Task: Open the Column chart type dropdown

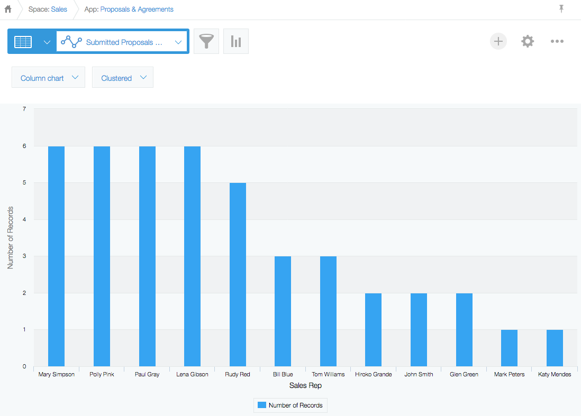Action: [x=48, y=78]
